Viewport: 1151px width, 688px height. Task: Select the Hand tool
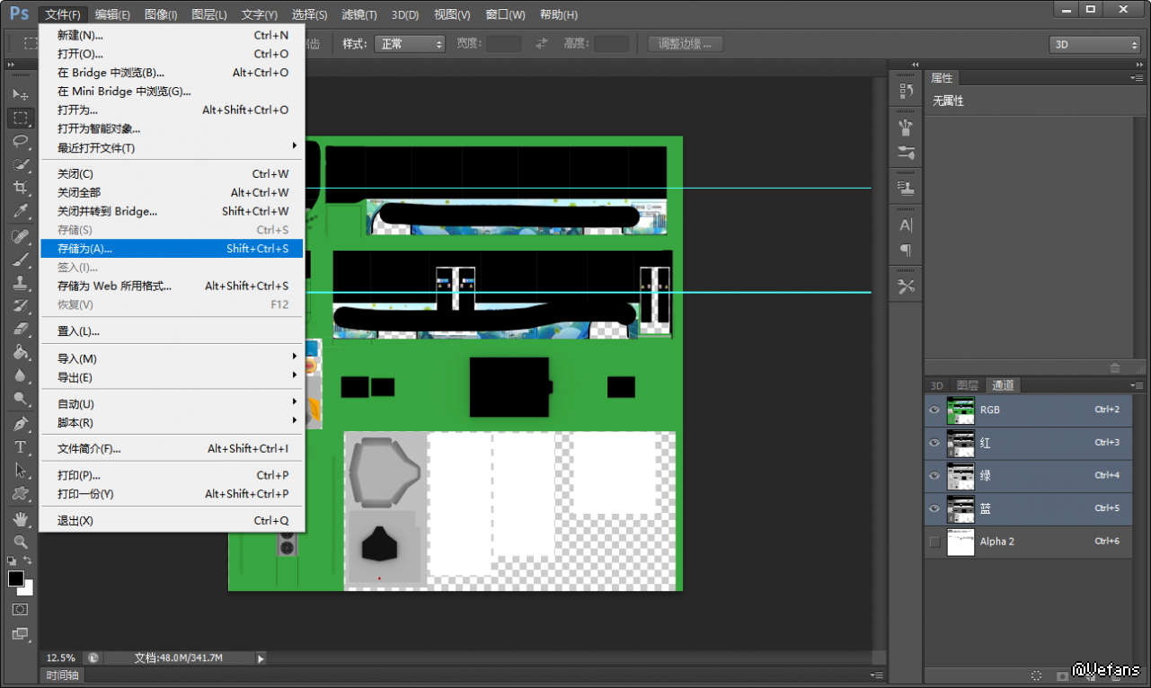pos(20,519)
